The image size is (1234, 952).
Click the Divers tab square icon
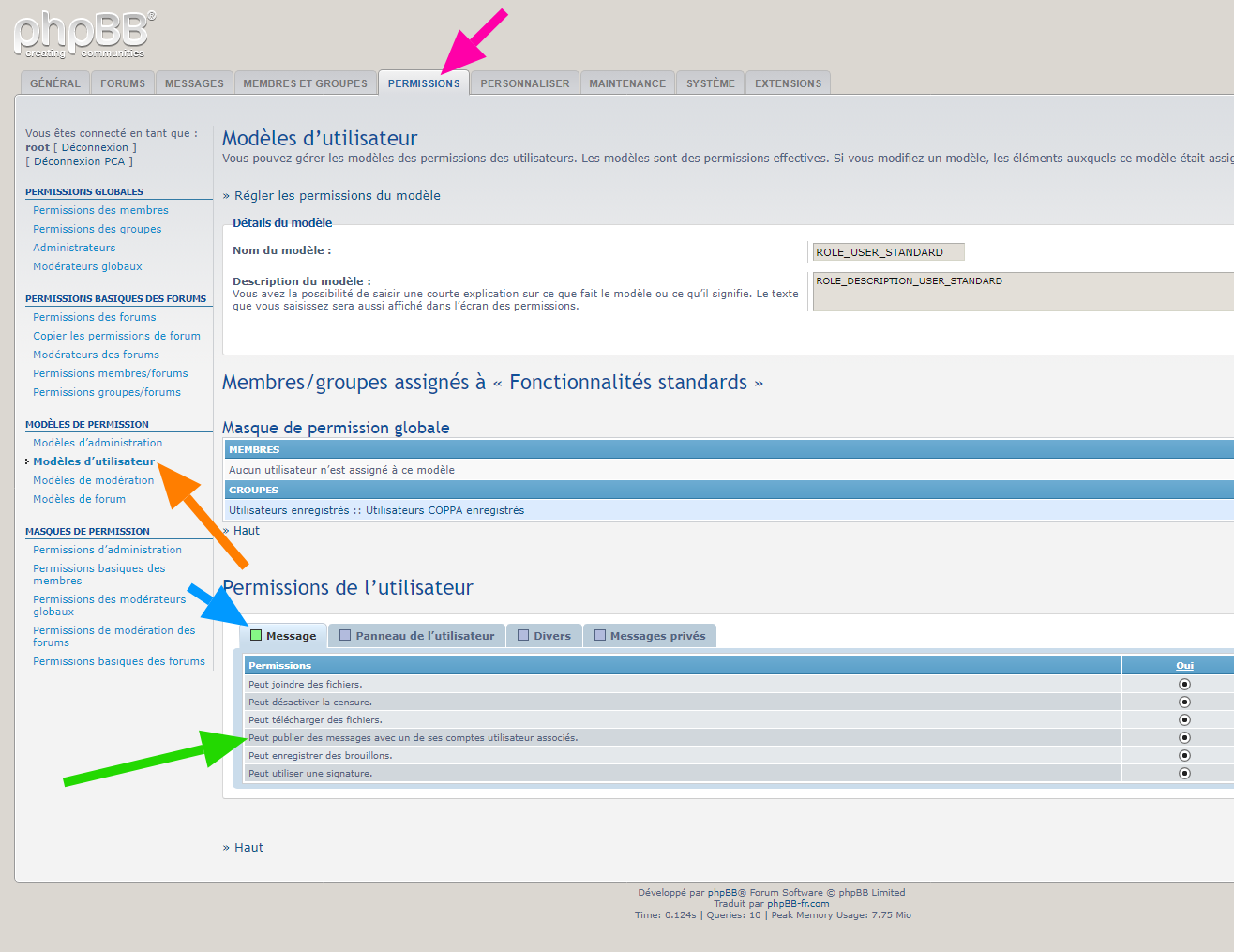point(523,635)
